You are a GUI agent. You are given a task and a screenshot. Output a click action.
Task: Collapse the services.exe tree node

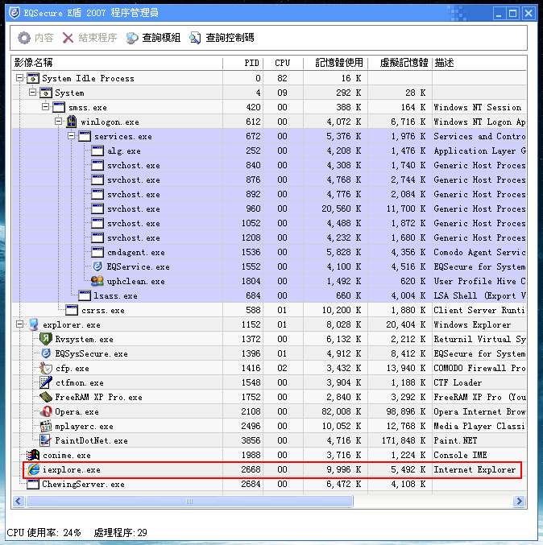(72, 136)
